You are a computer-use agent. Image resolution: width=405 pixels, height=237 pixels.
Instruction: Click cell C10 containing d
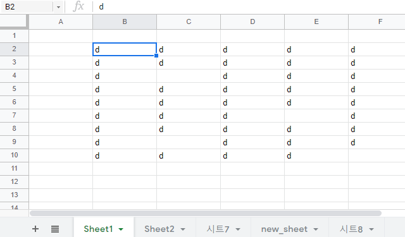tap(189, 155)
